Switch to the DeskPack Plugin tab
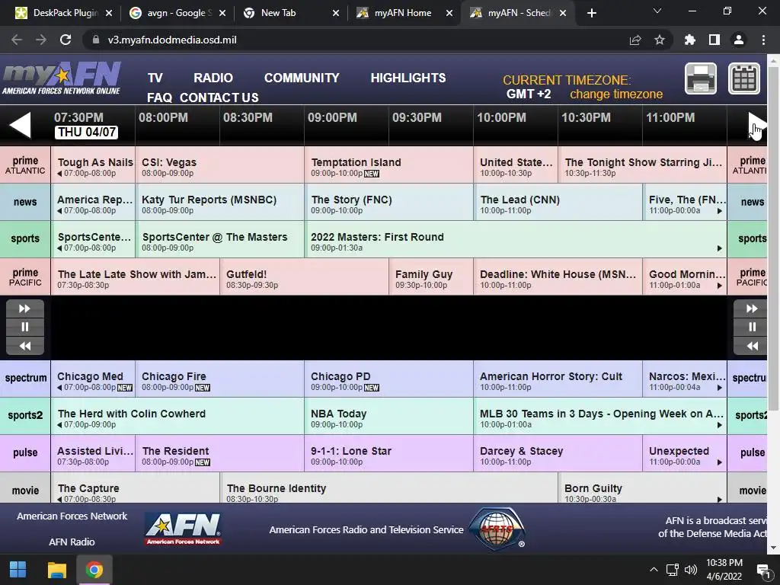 pos(62,13)
